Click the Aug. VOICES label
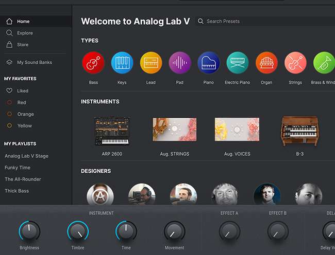Image resolution: width=335 pixels, height=255 pixels. 237,154
